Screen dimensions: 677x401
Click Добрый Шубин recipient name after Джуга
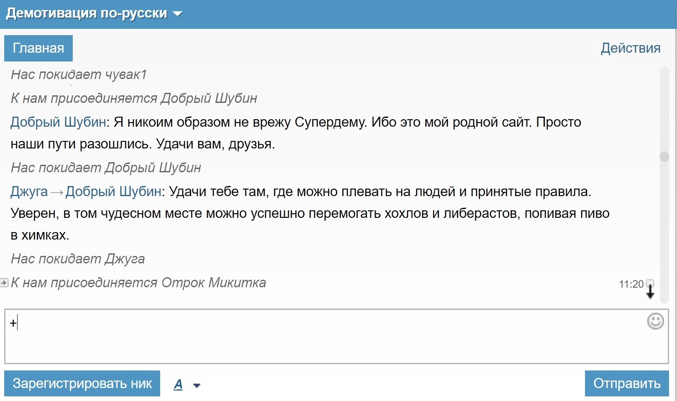[113, 192]
